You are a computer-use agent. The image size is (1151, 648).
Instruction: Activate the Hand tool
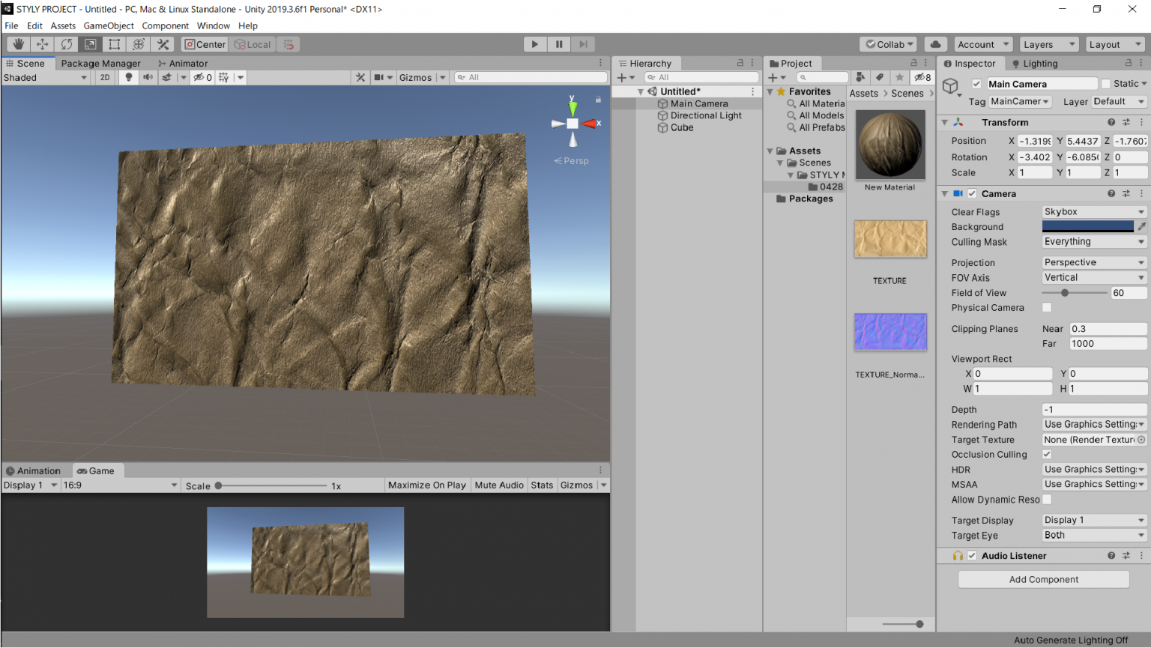pos(16,44)
